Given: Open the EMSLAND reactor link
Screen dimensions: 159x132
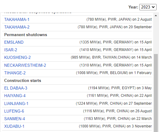Looking at the screenshot, I should coord(14,42).
